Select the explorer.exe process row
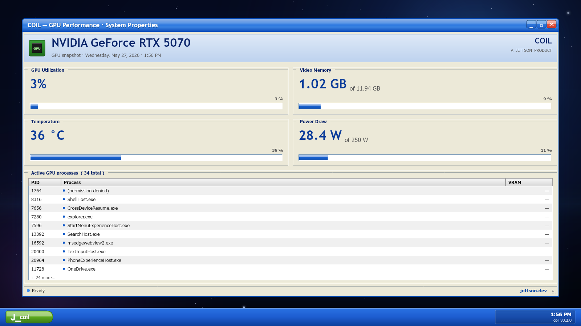 pos(290,217)
